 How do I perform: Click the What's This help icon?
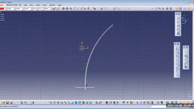coord(33,103)
